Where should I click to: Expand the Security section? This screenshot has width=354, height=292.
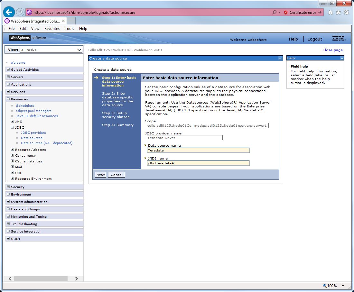(x=8, y=187)
